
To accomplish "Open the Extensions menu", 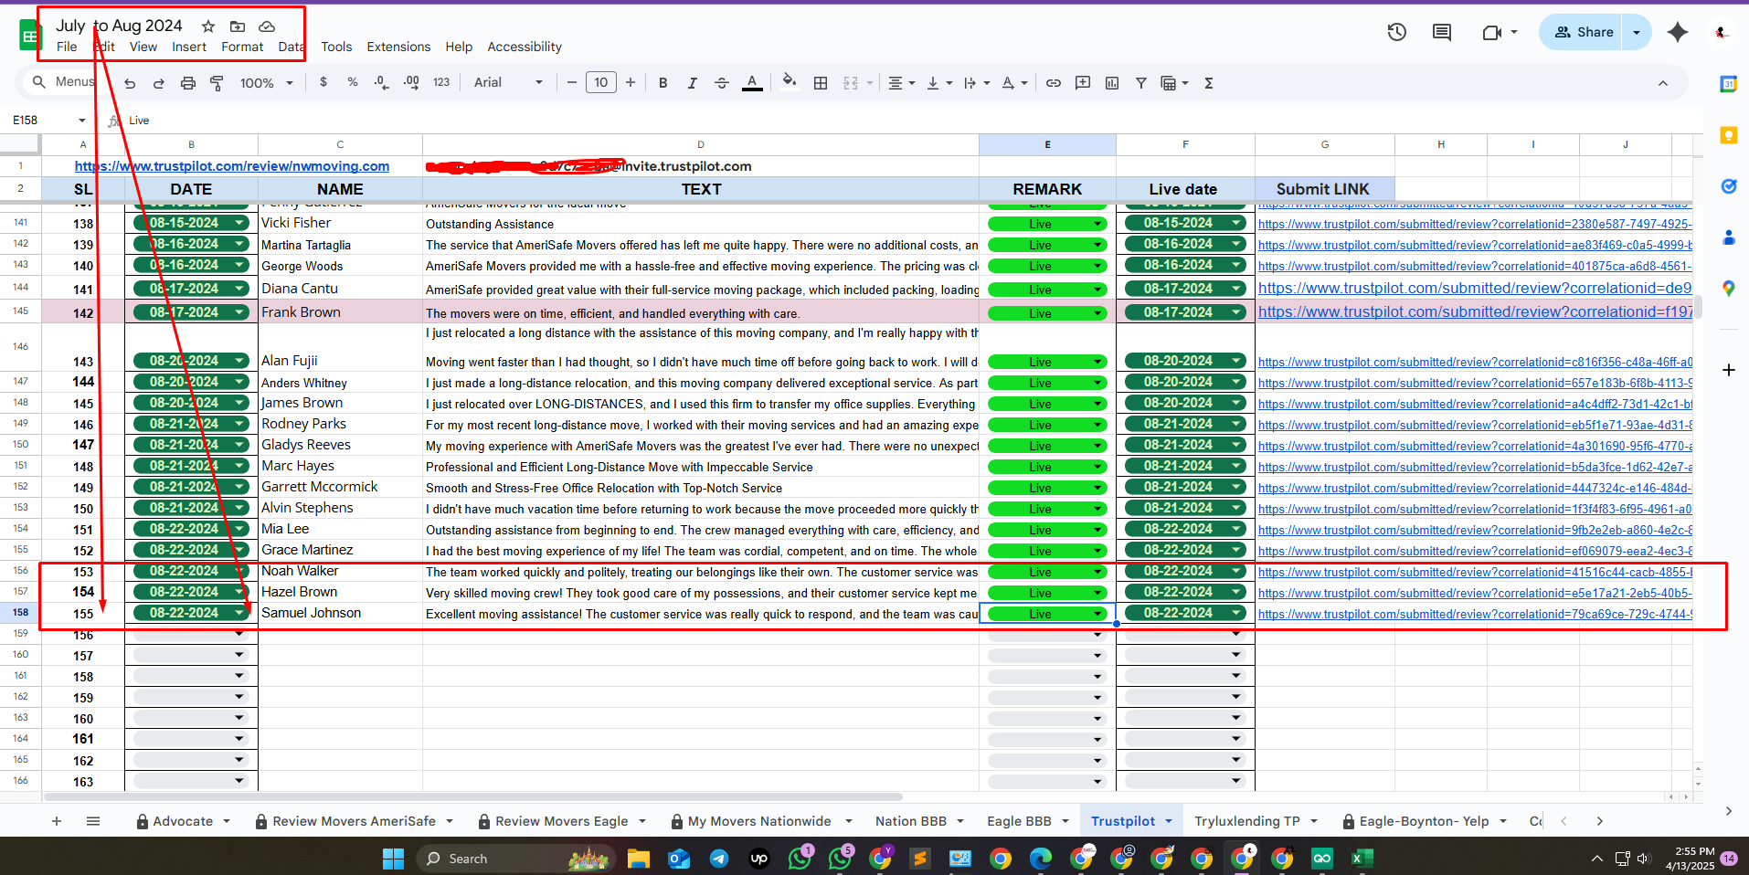I will (x=398, y=47).
